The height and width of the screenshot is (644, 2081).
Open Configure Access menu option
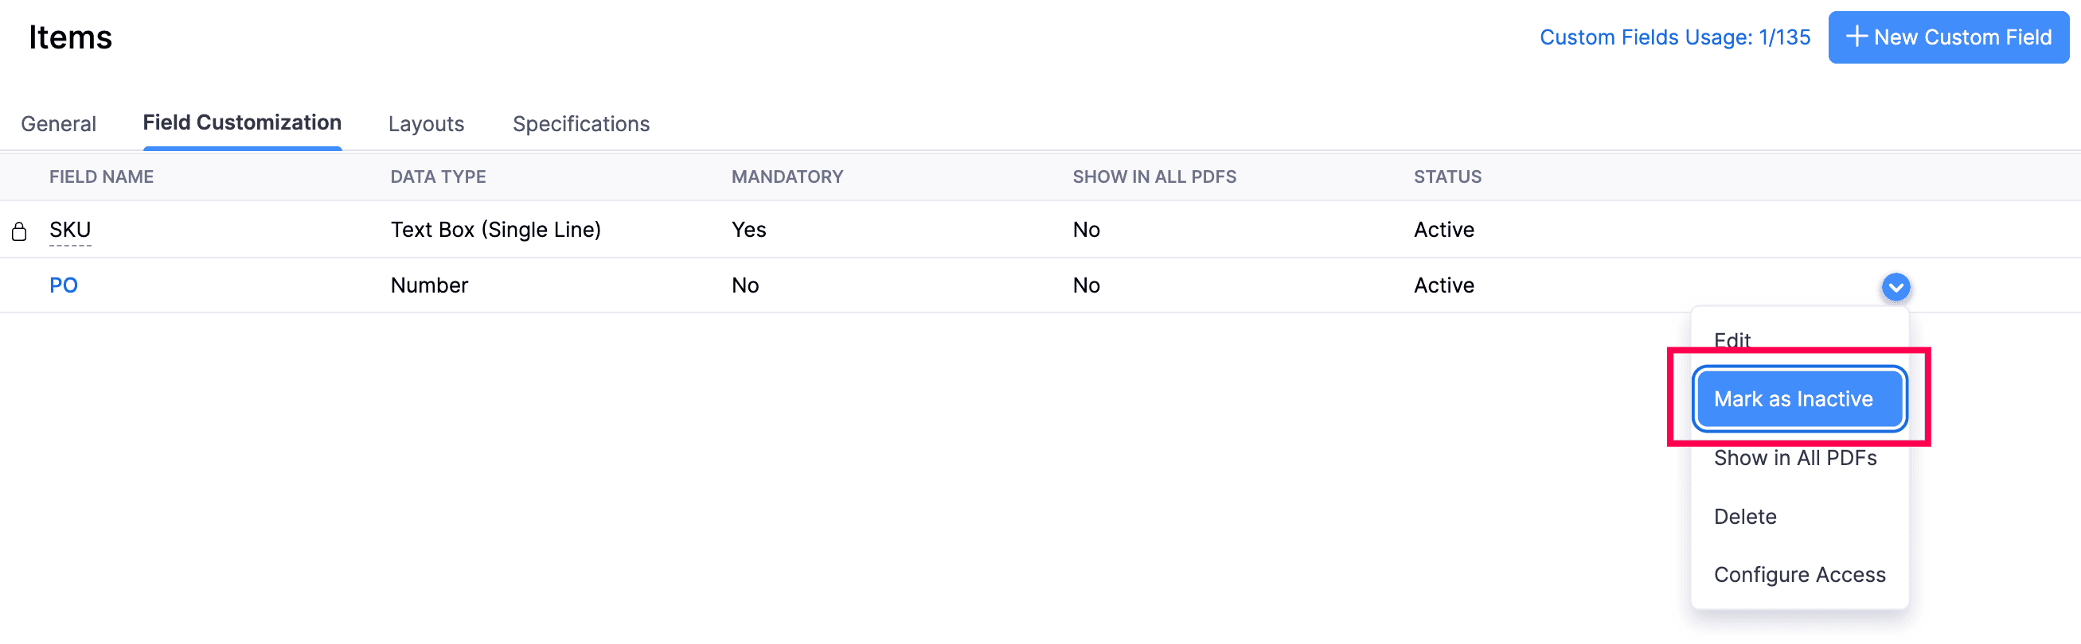point(1799,575)
